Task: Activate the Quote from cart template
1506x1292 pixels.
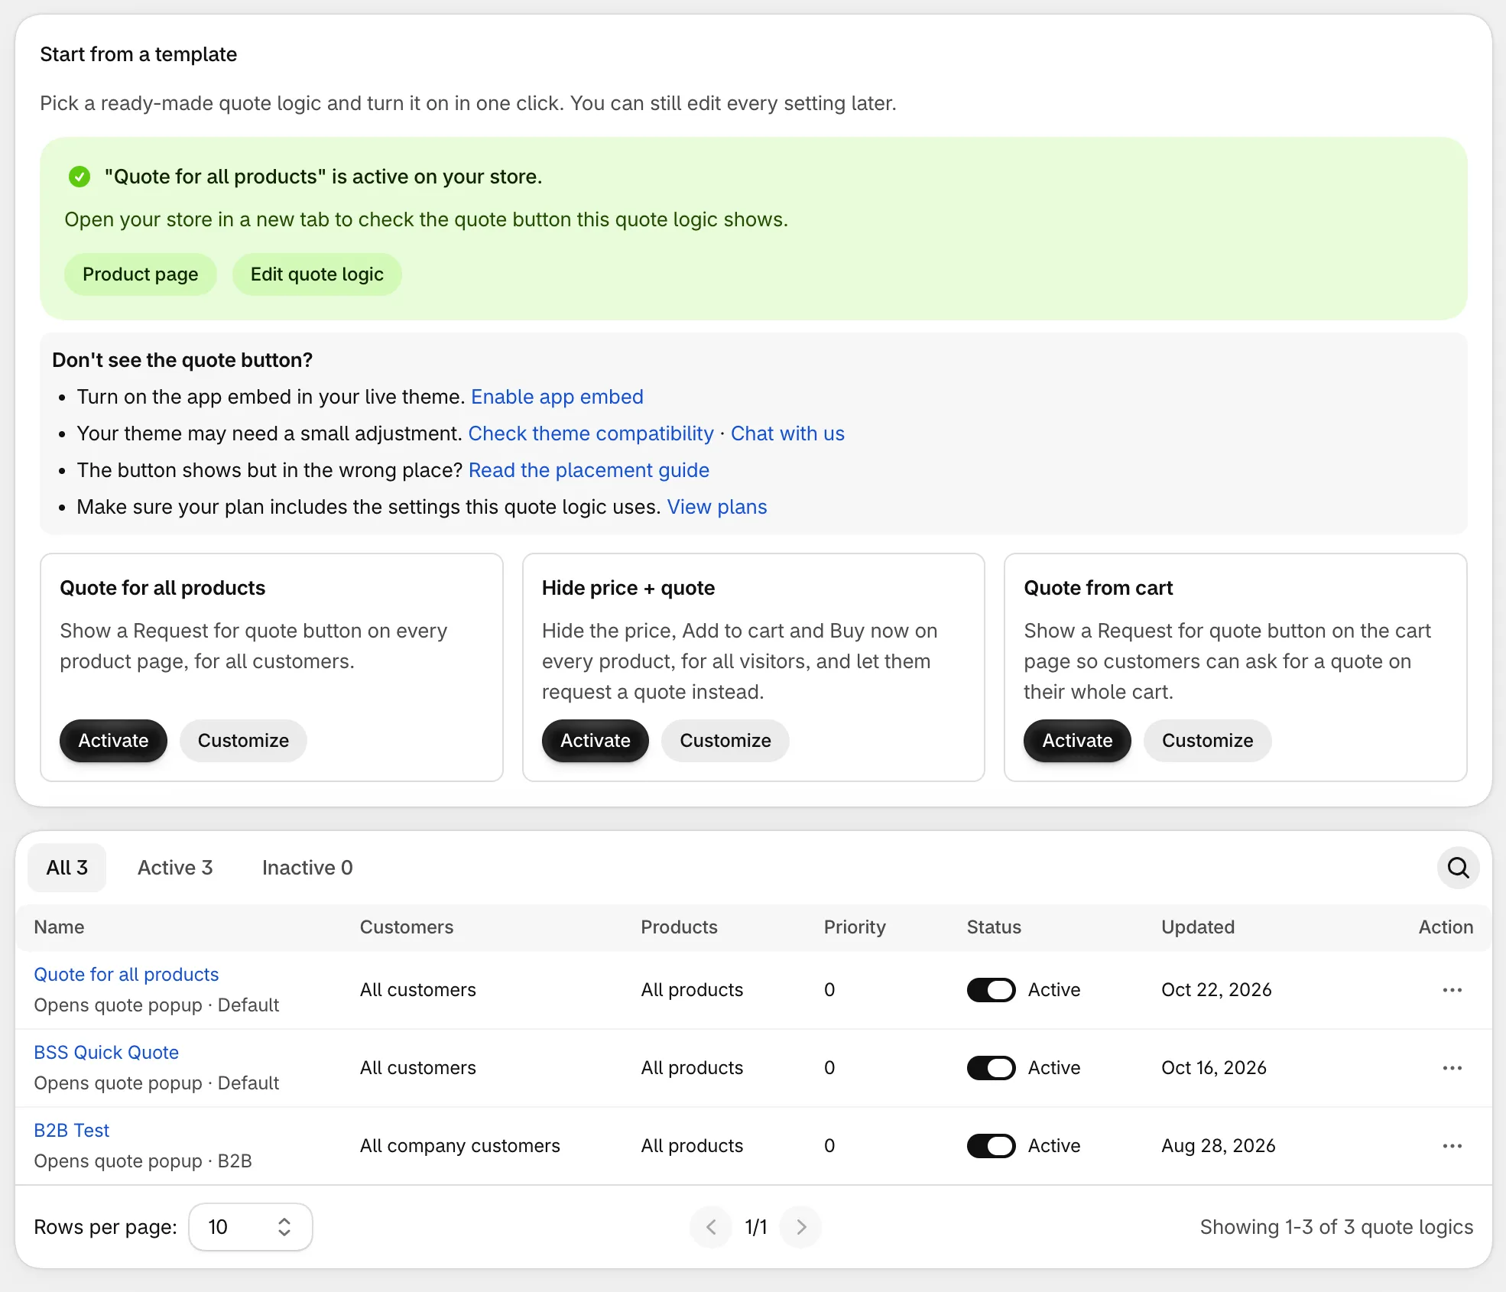Action: point(1077,741)
